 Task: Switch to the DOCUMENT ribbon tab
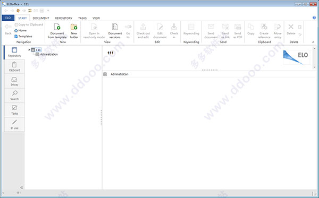coord(41,18)
